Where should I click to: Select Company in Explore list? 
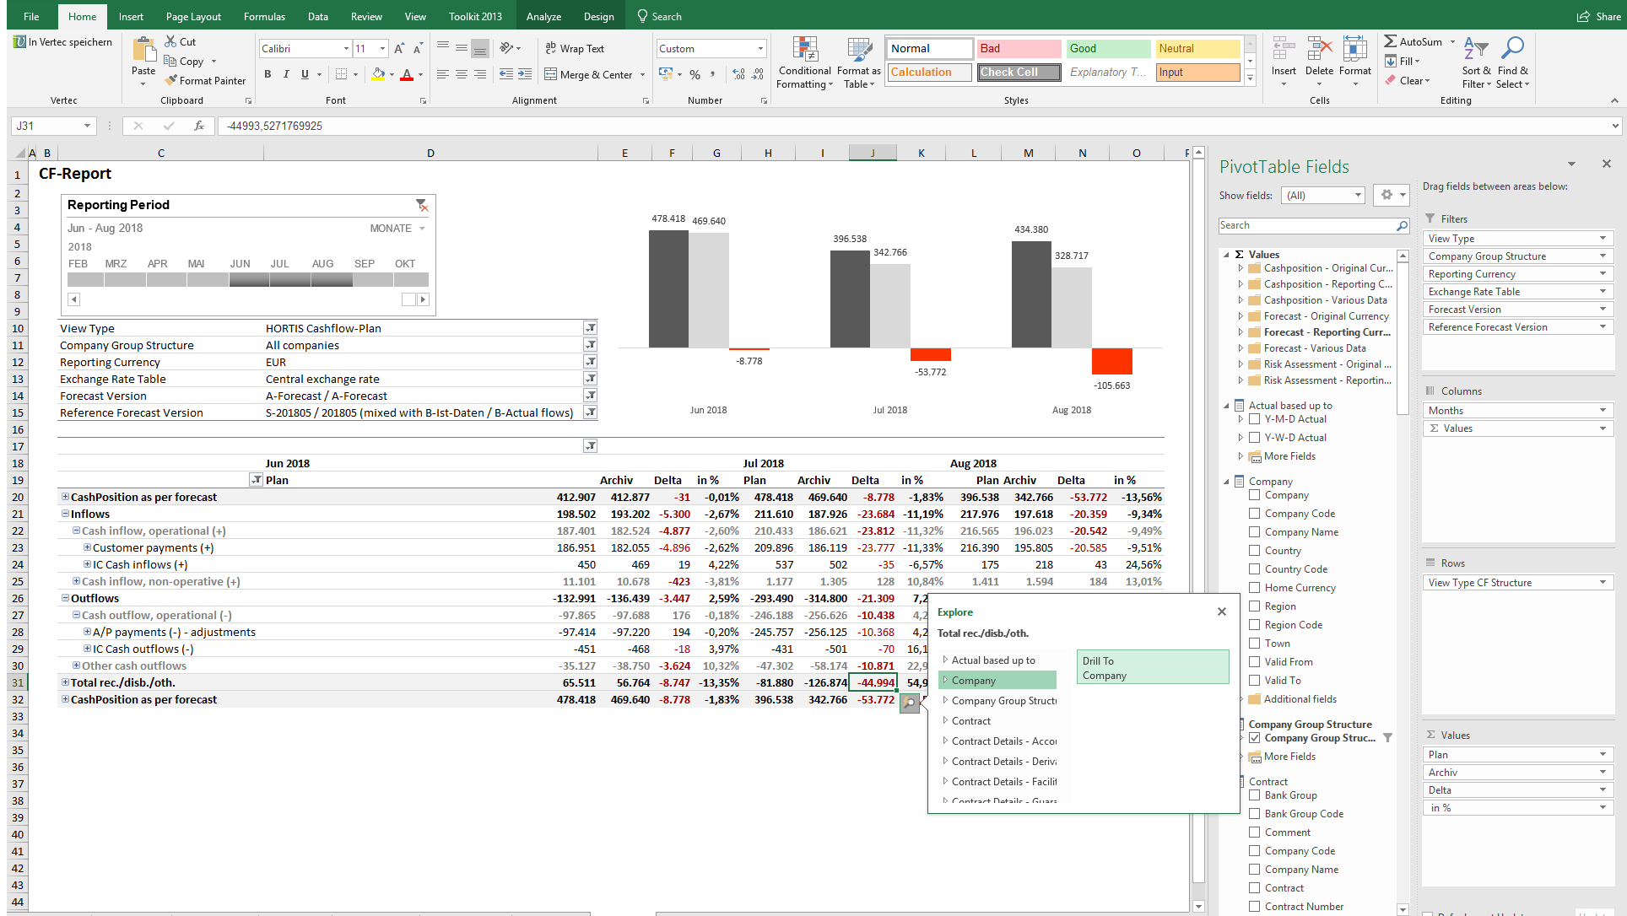pos(997,681)
